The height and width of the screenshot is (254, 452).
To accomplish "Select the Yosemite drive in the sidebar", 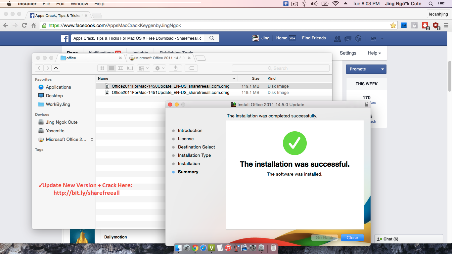I will point(55,131).
